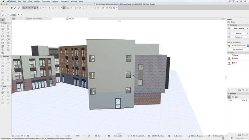Select the Window tool in Design toolbox

(x=3, y=30)
